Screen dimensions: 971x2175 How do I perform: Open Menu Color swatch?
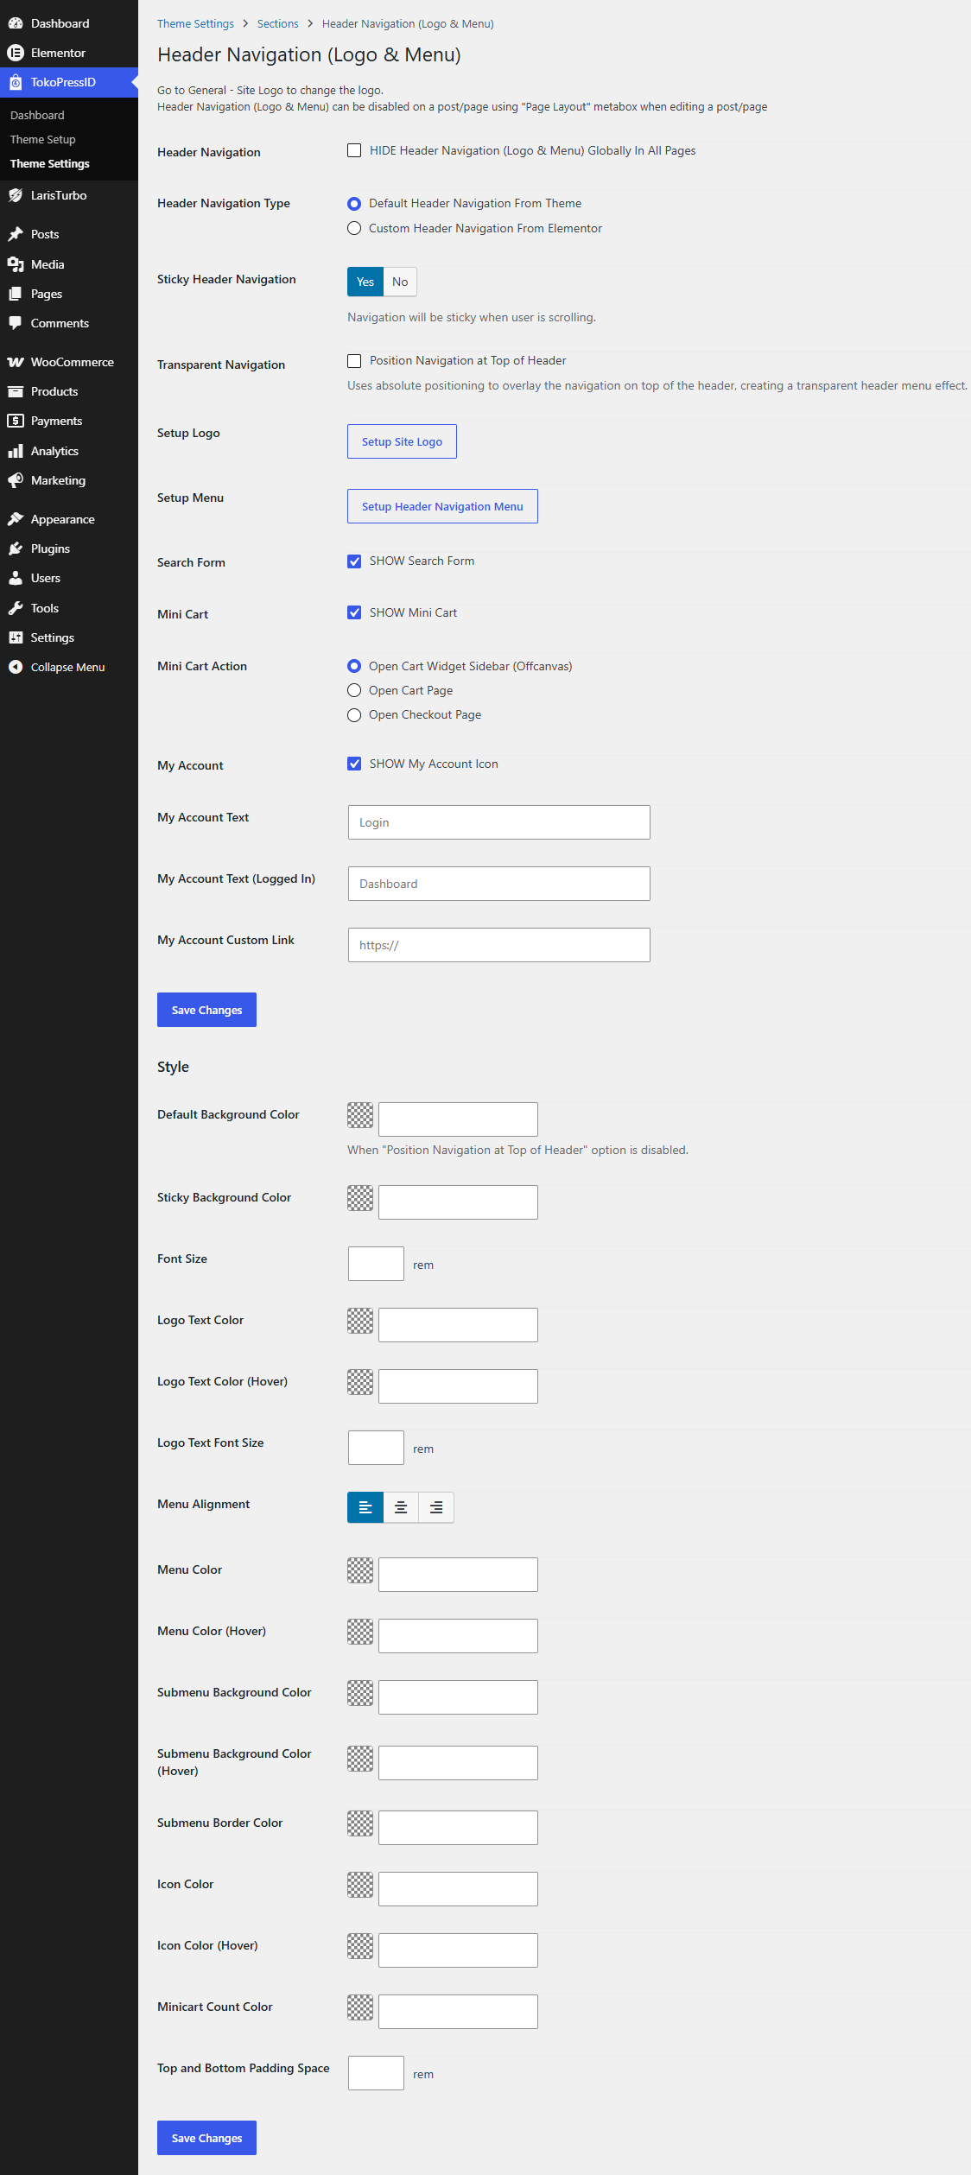click(360, 1570)
